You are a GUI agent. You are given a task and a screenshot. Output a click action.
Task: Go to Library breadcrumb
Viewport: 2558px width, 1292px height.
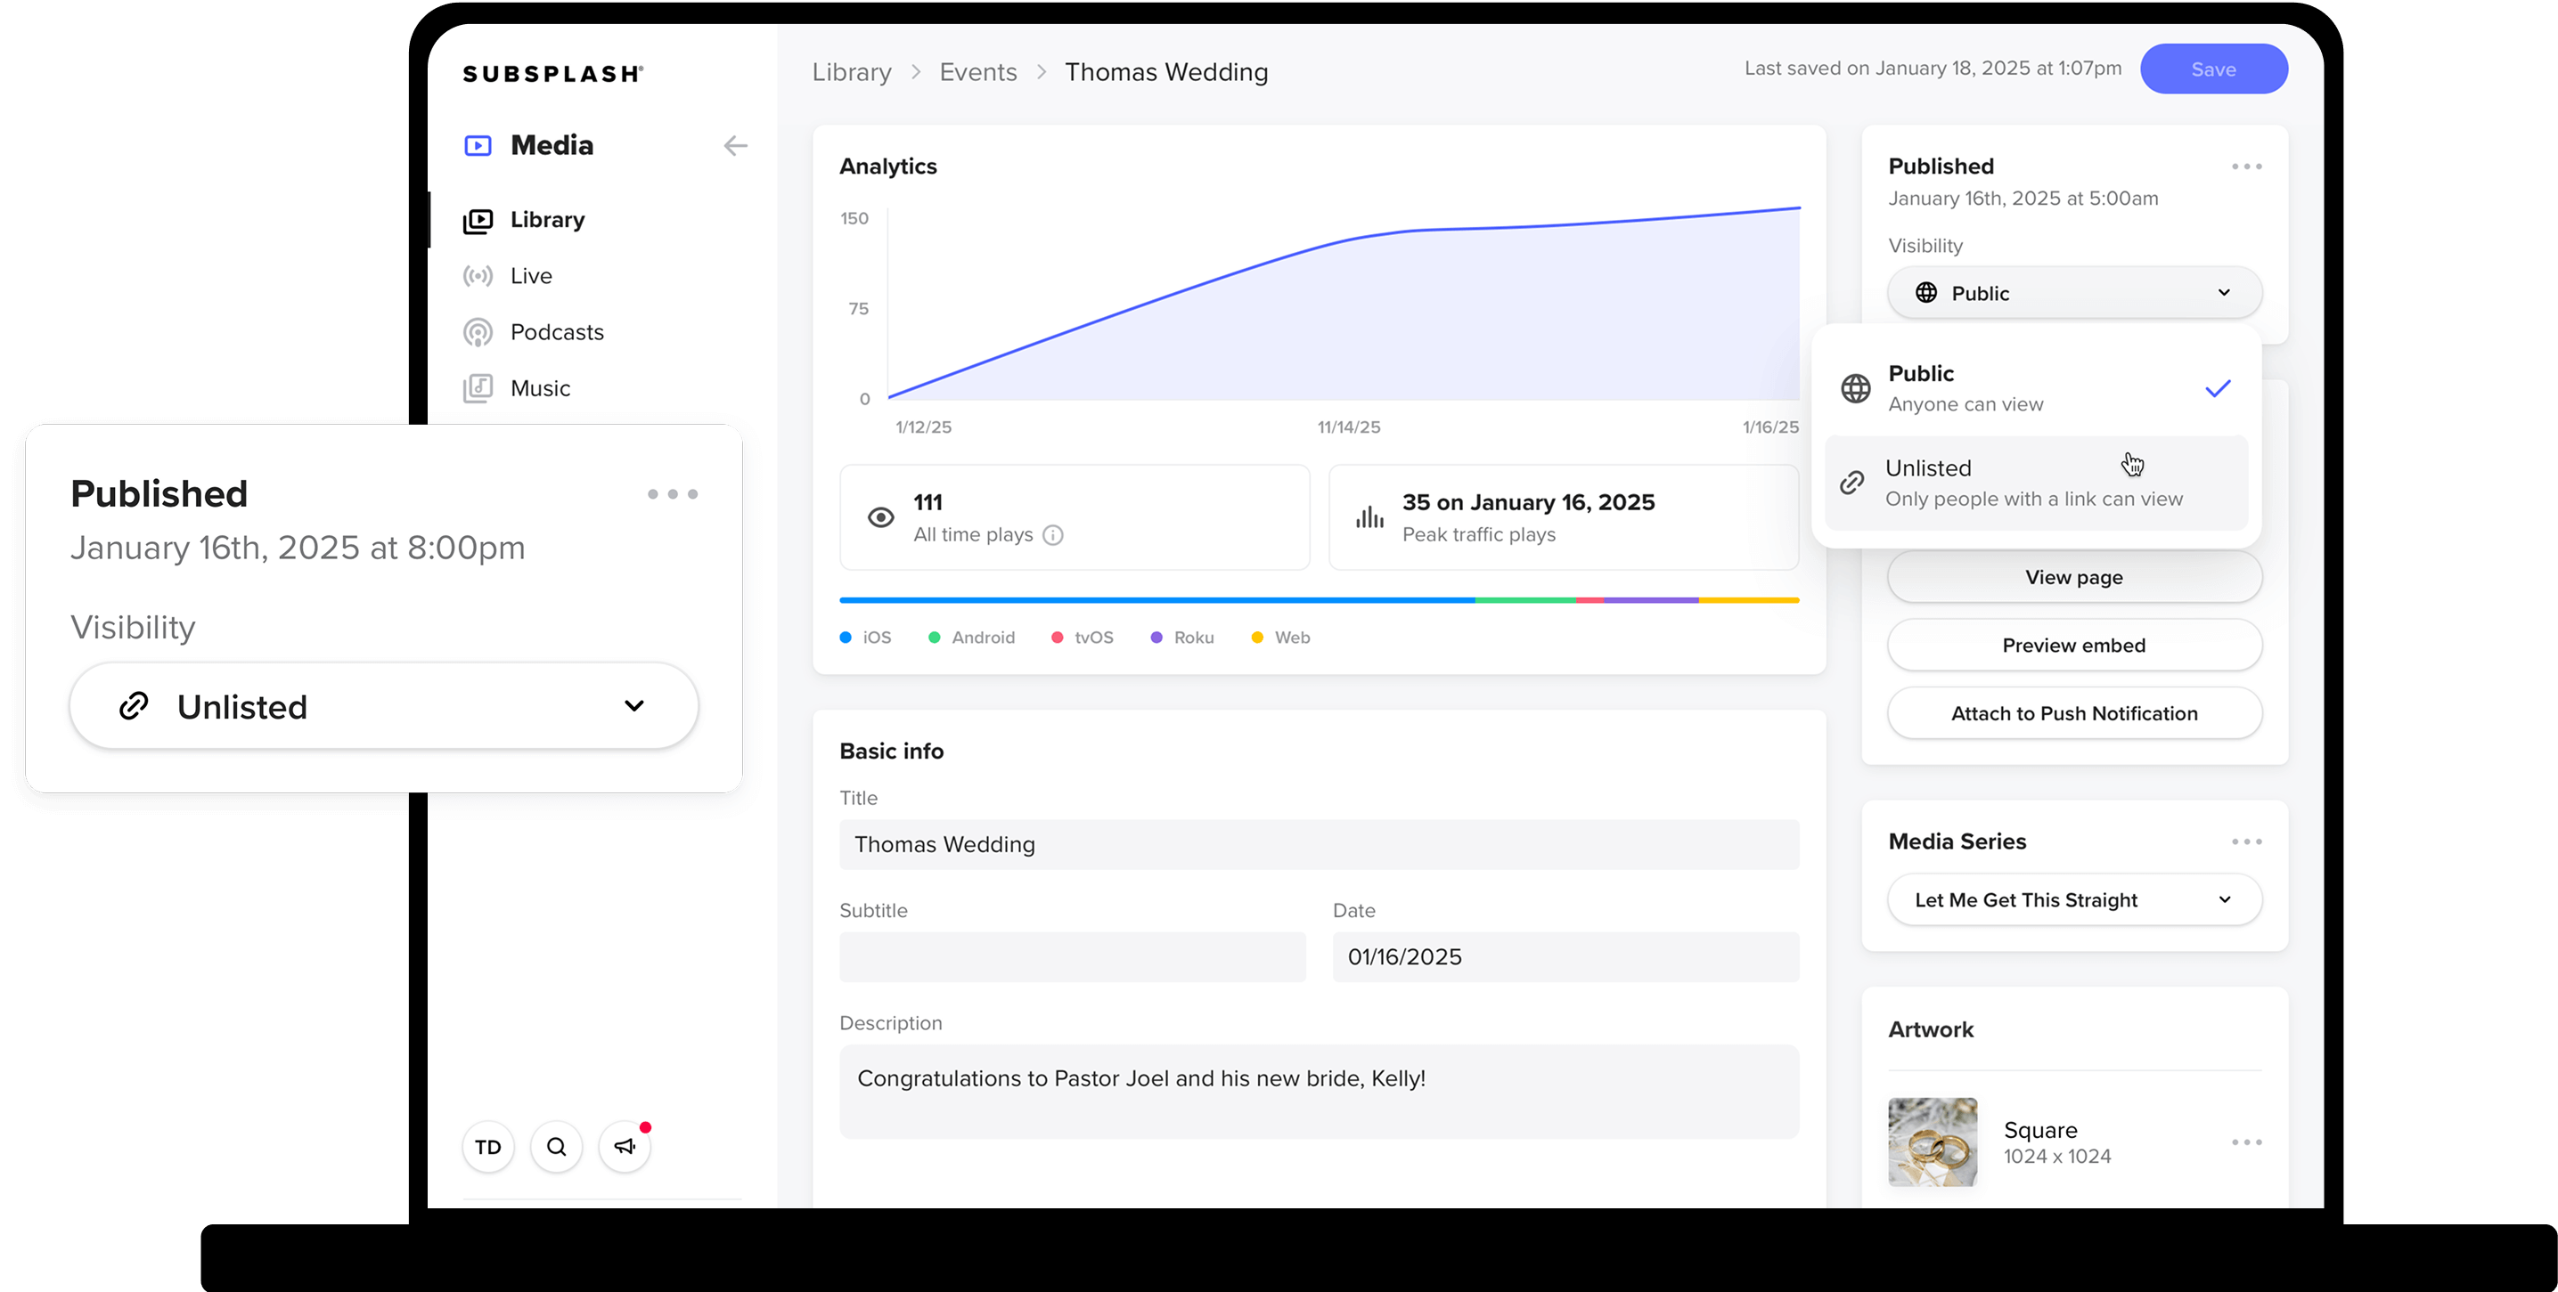[851, 72]
